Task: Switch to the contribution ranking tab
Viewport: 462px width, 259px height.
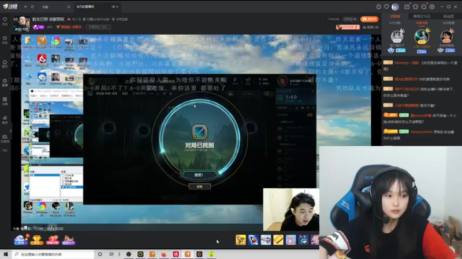Action: pos(395,17)
